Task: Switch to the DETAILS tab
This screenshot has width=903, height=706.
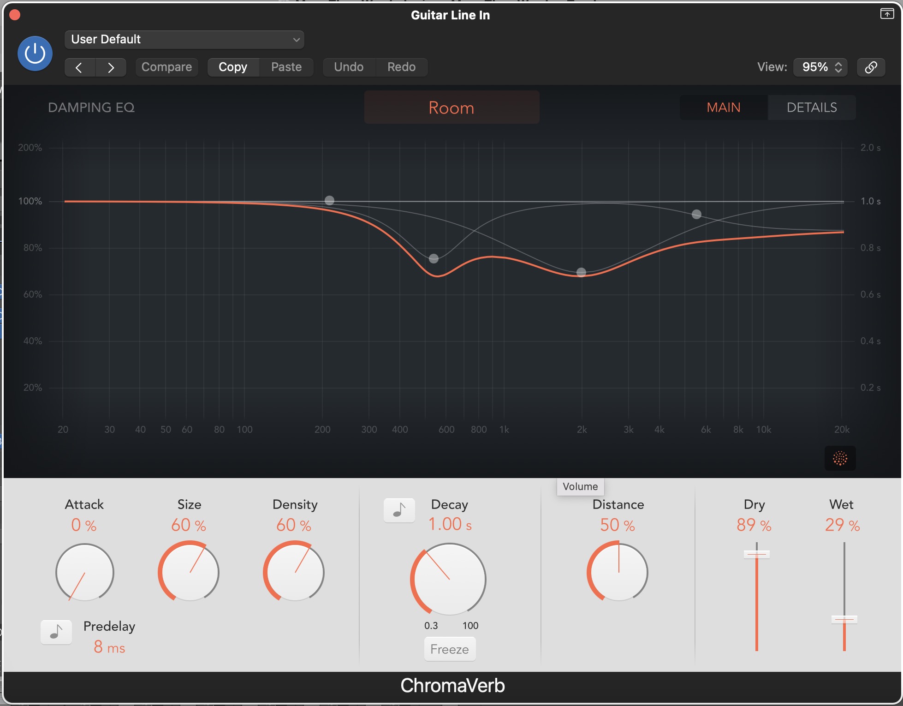Action: click(812, 108)
